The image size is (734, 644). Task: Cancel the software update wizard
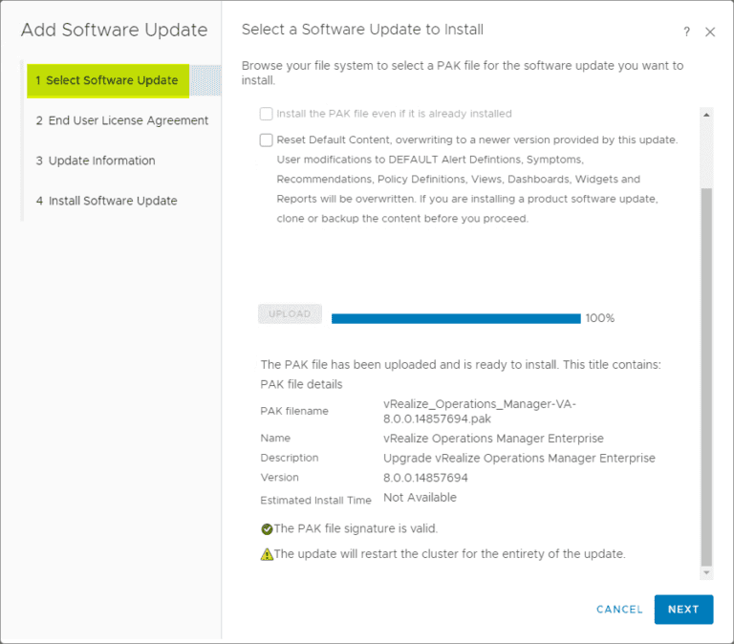click(619, 610)
